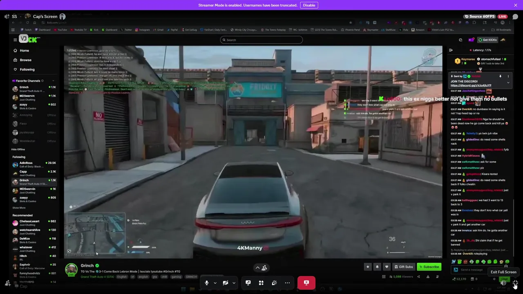Click Show More under Following

pyautogui.click(x=19, y=208)
